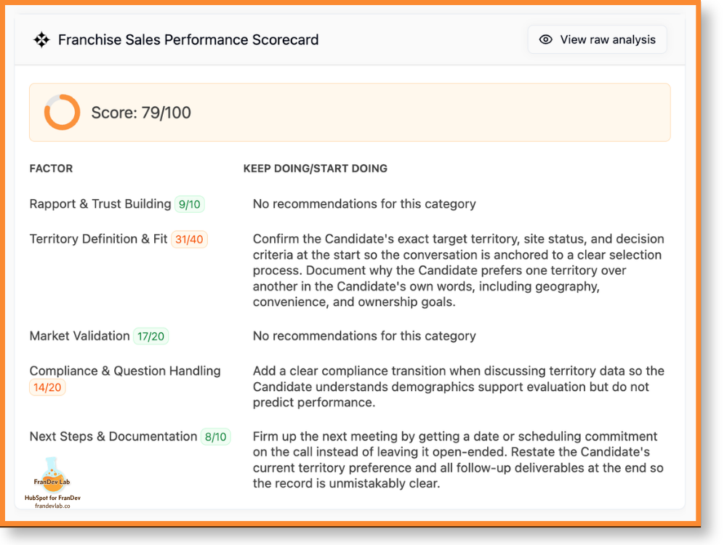Click the FranDev Lab flask logo
The image size is (727, 545).
pyautogui.click(x=52, y=475)
